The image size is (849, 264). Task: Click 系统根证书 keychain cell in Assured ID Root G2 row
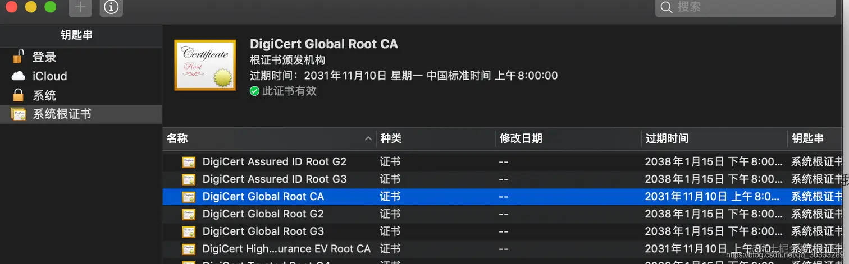click(x=817, y=162)
